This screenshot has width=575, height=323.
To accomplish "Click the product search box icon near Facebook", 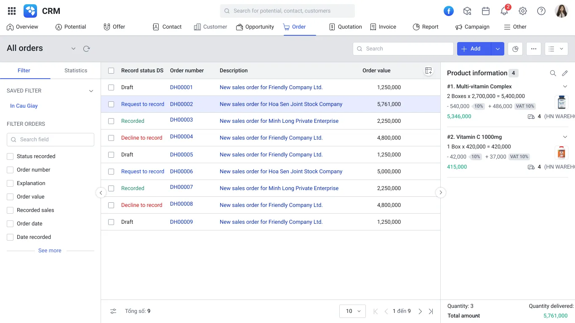I will click(x=467, y=11).
